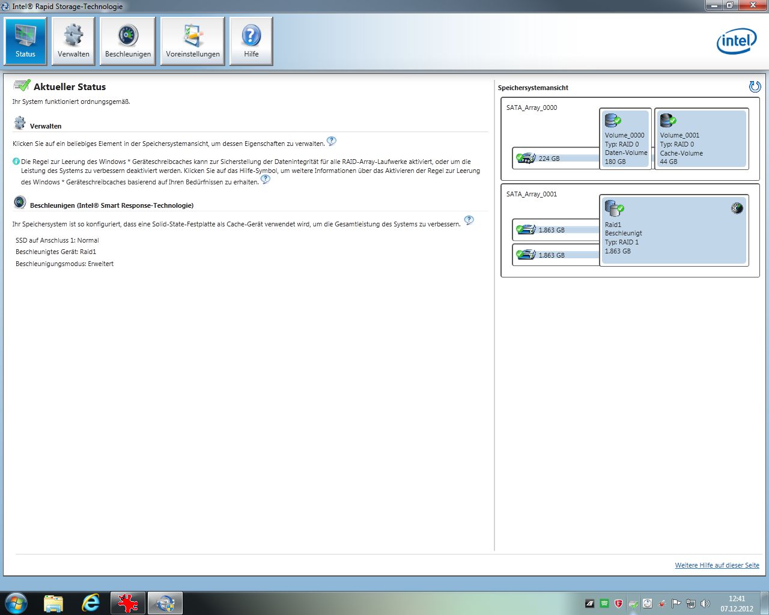Viewport: 769px width, 615px height.
Task: Click the SATA_Array_0000 label
Action: point(532,108)
